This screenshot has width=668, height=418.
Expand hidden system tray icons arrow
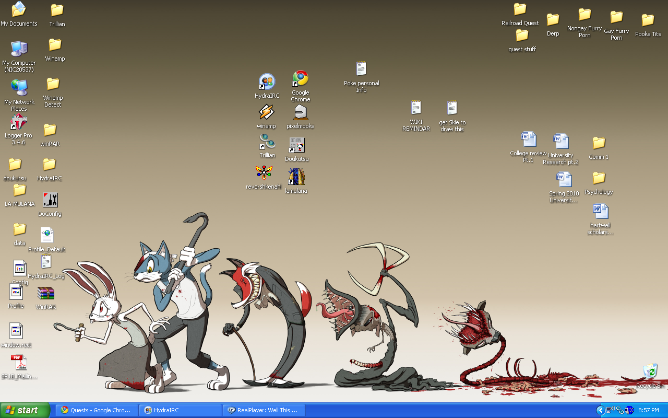click(x=600, y=410)
